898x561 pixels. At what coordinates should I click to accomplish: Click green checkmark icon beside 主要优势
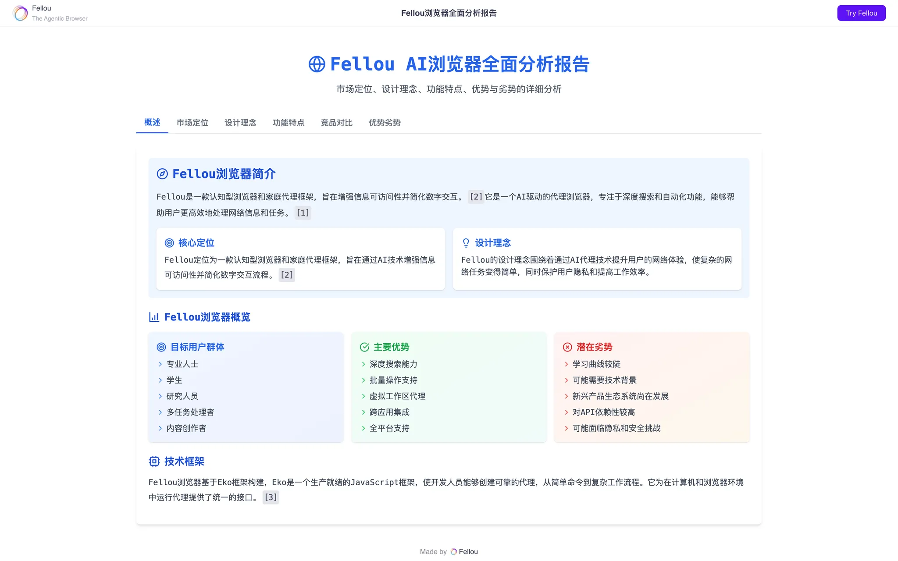pyautogui.click(x=364, y=347)
